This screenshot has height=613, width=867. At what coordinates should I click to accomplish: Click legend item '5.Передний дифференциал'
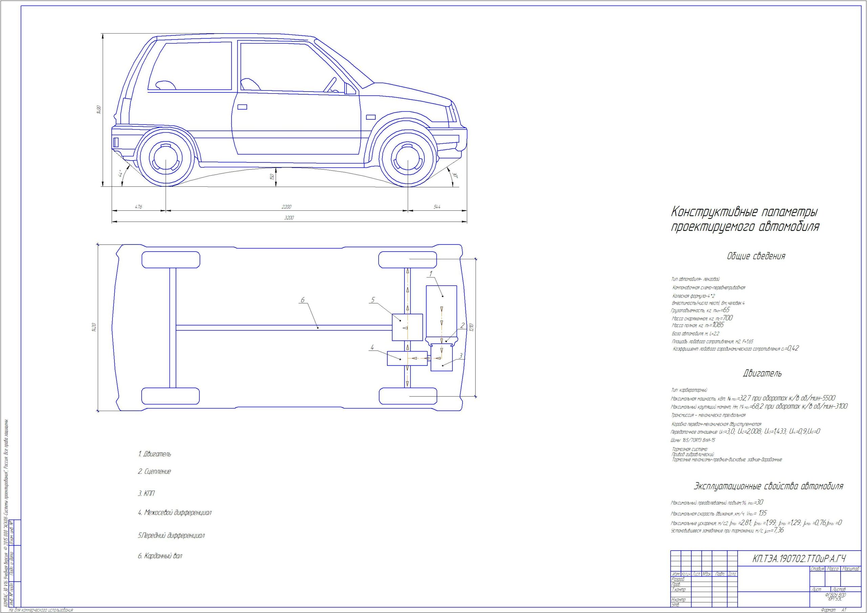coord(171,535)
